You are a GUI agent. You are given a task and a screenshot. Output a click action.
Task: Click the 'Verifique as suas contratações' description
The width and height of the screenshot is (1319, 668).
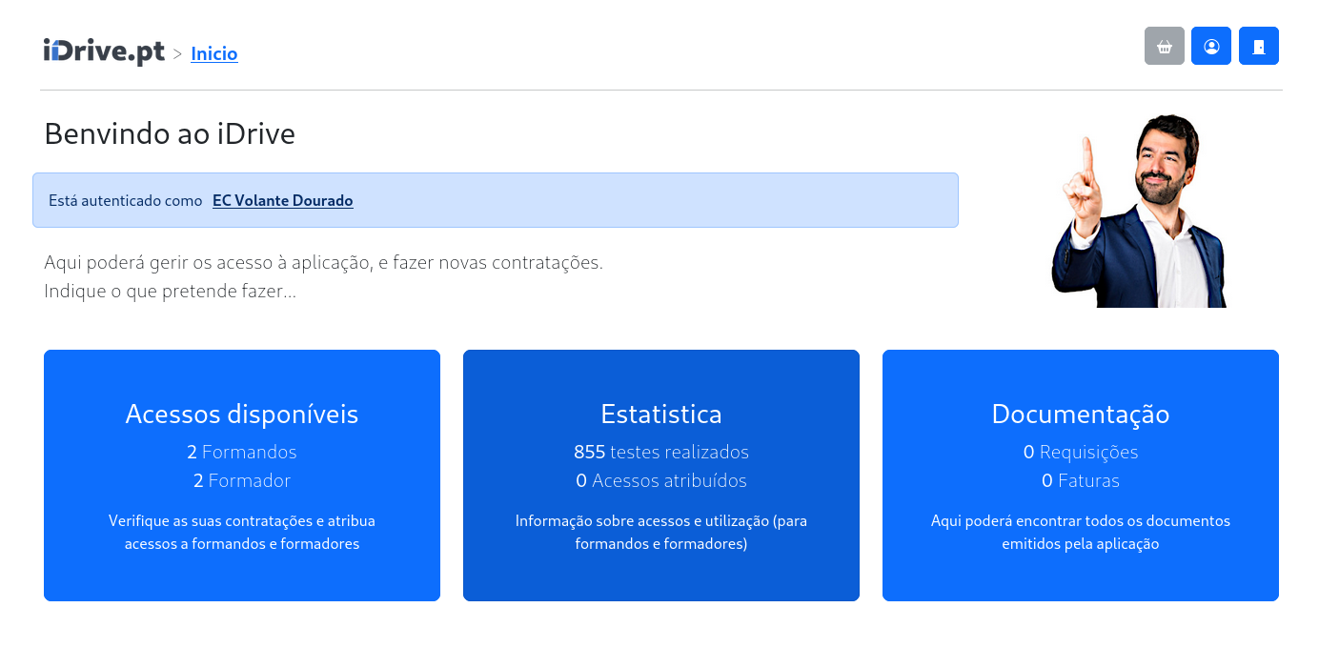[x=241, y=533]
